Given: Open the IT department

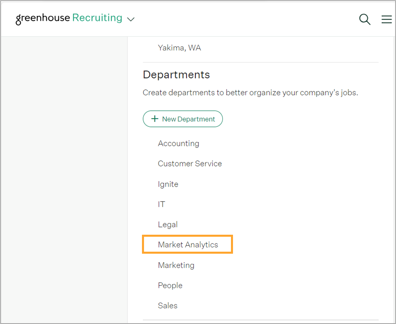Looking at the screenshot, I should coord(161,204).
